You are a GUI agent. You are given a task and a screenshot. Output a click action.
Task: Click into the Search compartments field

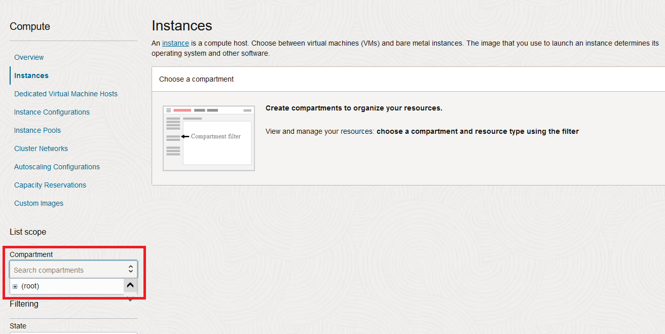pyautogui.click(x=66, y=270)
